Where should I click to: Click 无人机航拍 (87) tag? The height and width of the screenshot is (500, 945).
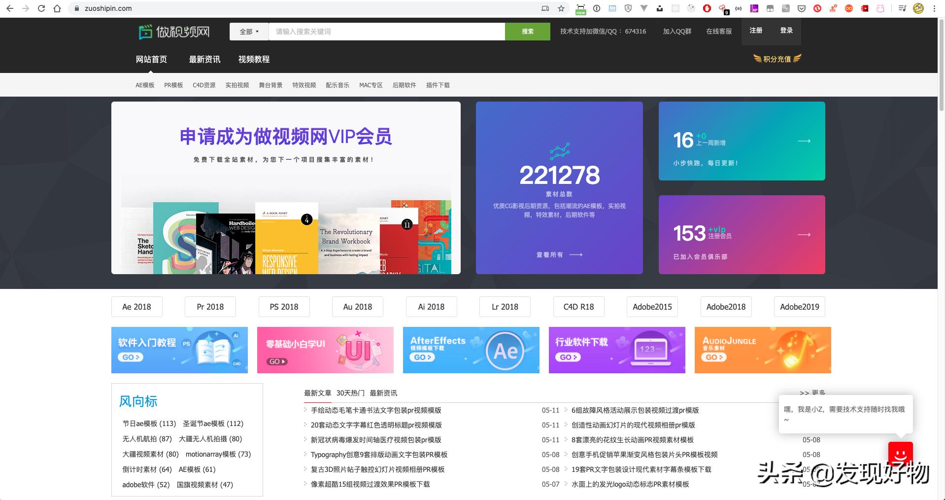[x=147, y=439]
